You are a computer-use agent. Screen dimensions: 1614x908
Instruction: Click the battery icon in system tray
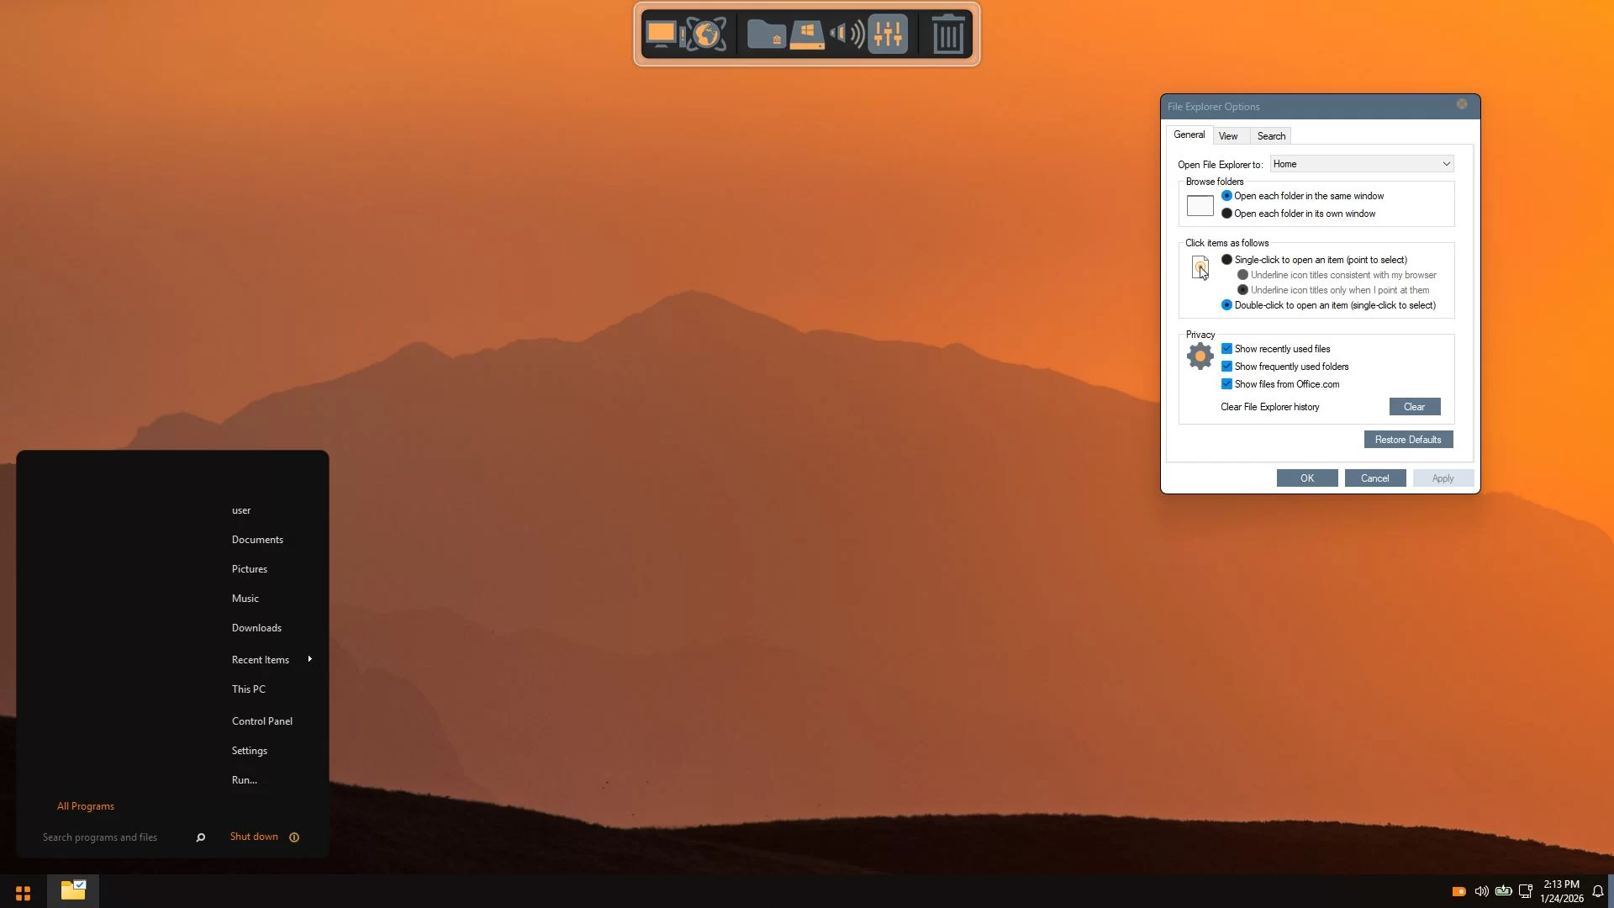click(x=1503, y=891)
